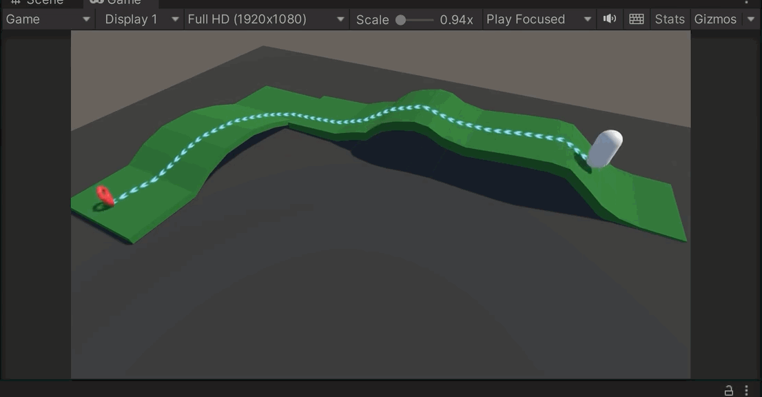
Task: Toggle the Unity shortcuts keyboard icon
Action: (636, 19)
